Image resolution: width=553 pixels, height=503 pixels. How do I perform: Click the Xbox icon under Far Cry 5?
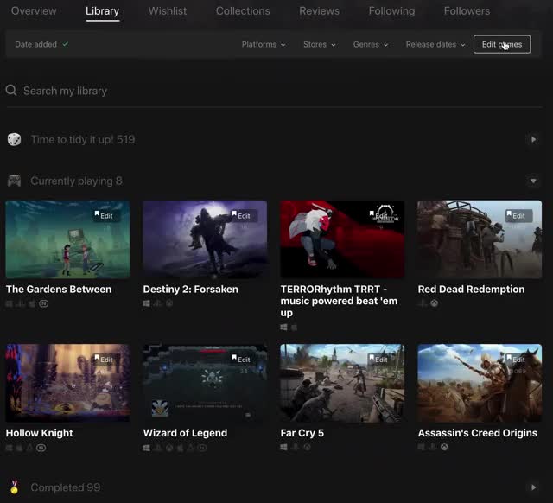(308, 448)
